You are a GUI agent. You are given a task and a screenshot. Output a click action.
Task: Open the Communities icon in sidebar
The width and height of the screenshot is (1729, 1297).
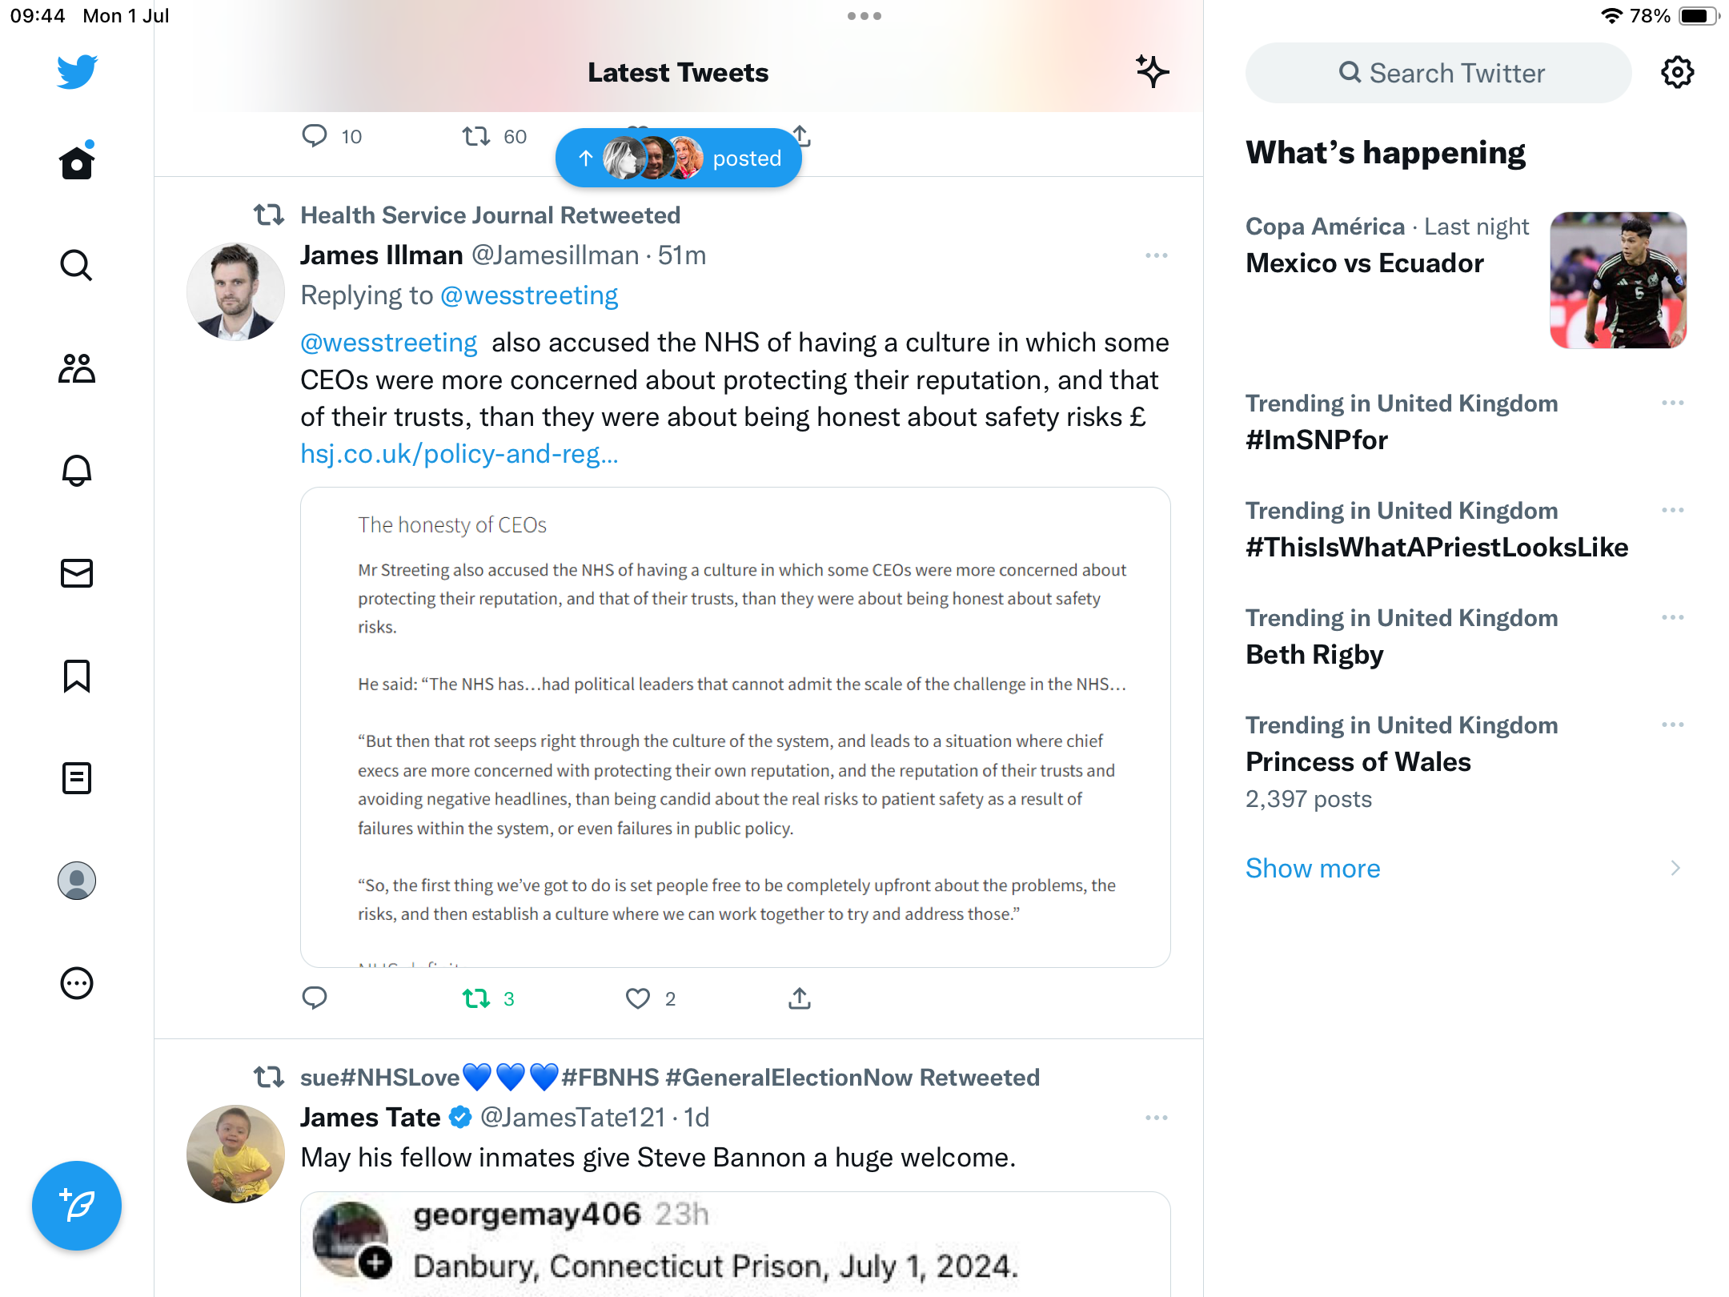click(x=77, y=368)
